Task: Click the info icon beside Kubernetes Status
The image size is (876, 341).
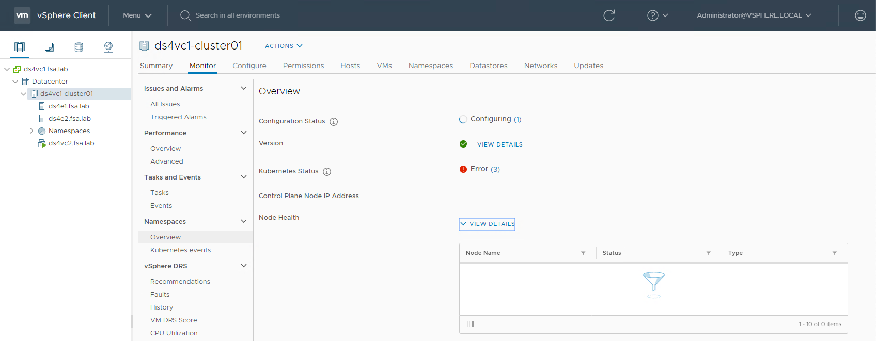Action: coord(327,172)
